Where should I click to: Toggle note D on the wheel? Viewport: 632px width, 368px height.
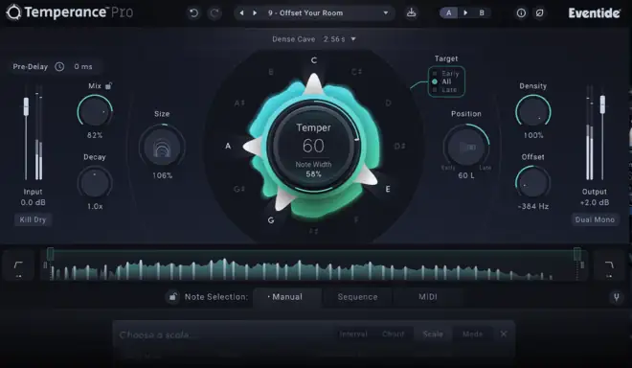388,103
